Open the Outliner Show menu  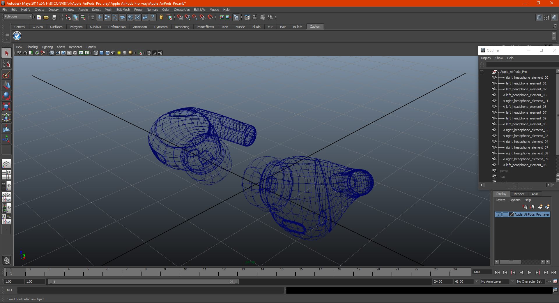point(499,58)
